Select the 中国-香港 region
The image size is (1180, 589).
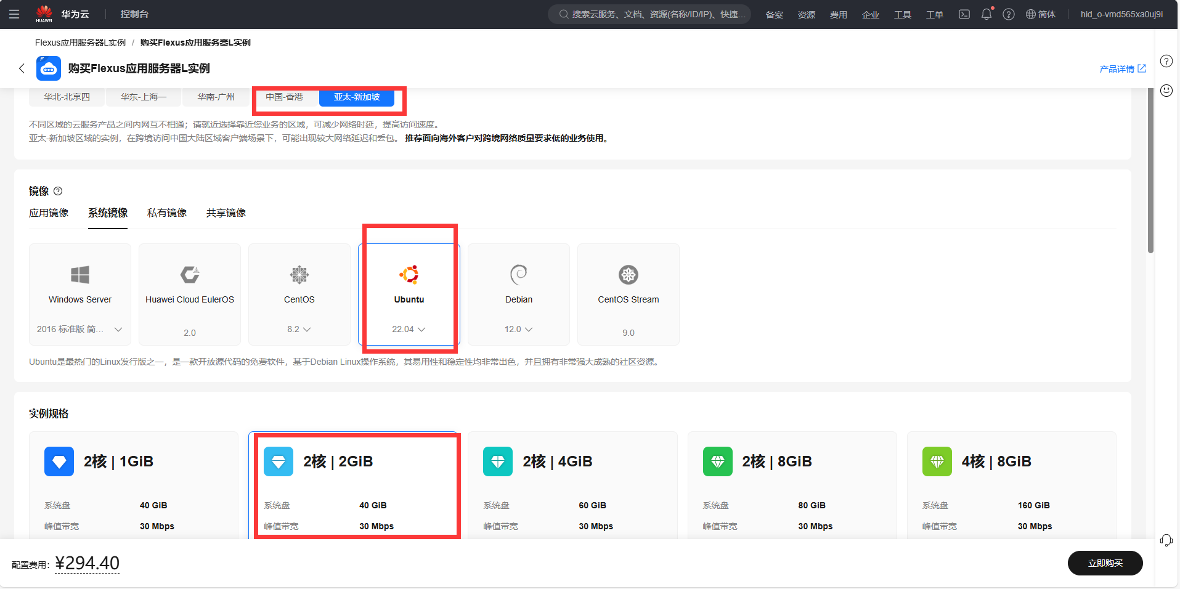pos(284,97)
